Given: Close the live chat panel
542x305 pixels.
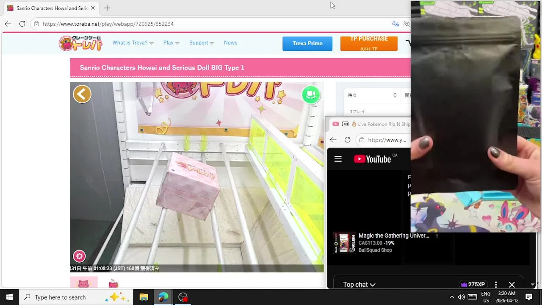Looking at the screenshot, I should click(x=512, y=285).
